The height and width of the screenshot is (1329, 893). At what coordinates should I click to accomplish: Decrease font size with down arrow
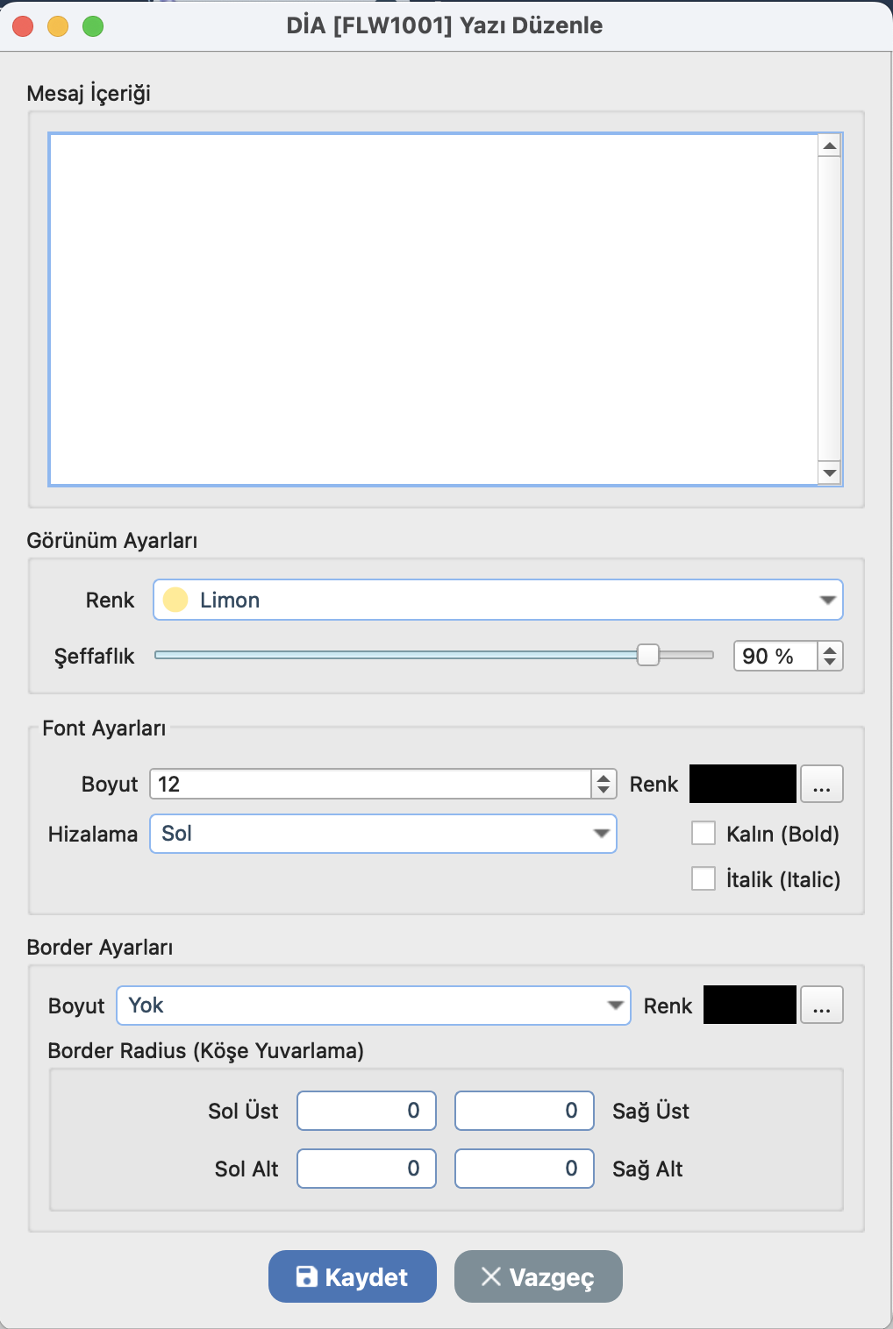pyautogui.click(x=604, y=790)
